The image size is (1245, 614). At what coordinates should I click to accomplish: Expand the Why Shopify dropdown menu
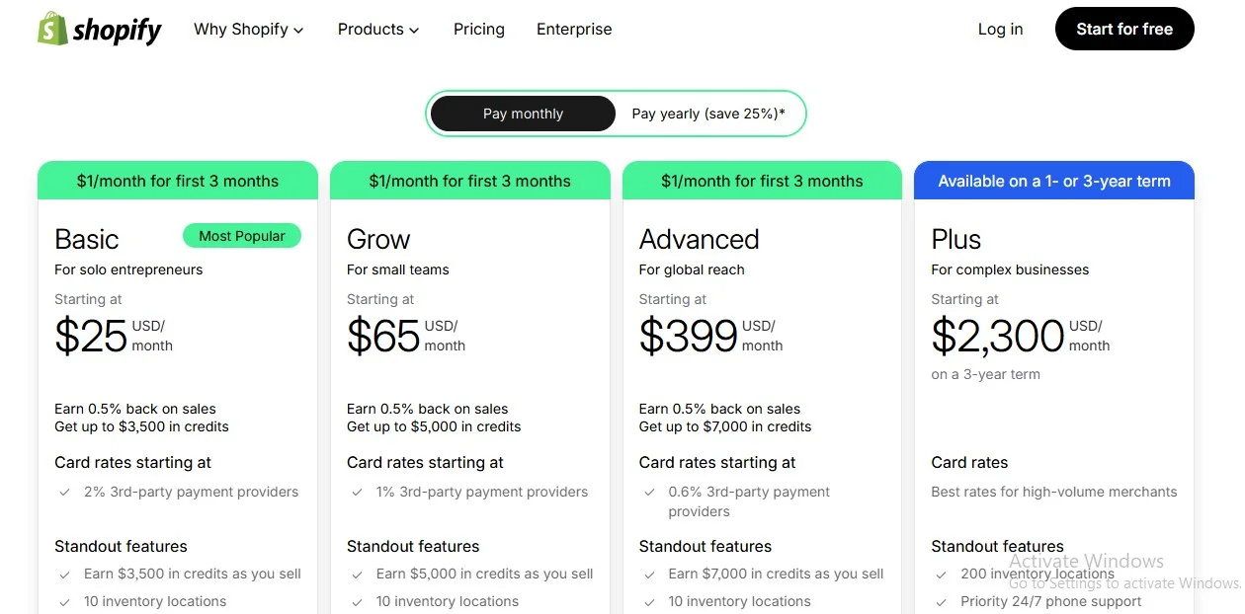[x=248, y=30]
